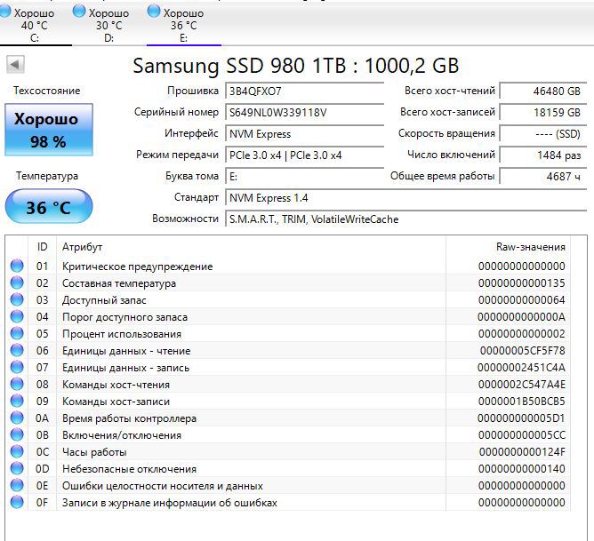Click status orb for attribute 0F Записи в журнале
Screen dimensions: 594x541
tap(17, 502)
